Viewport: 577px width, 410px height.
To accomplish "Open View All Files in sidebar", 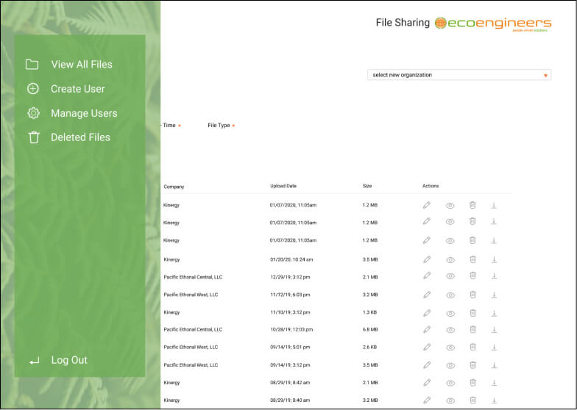I will [69, 65].
